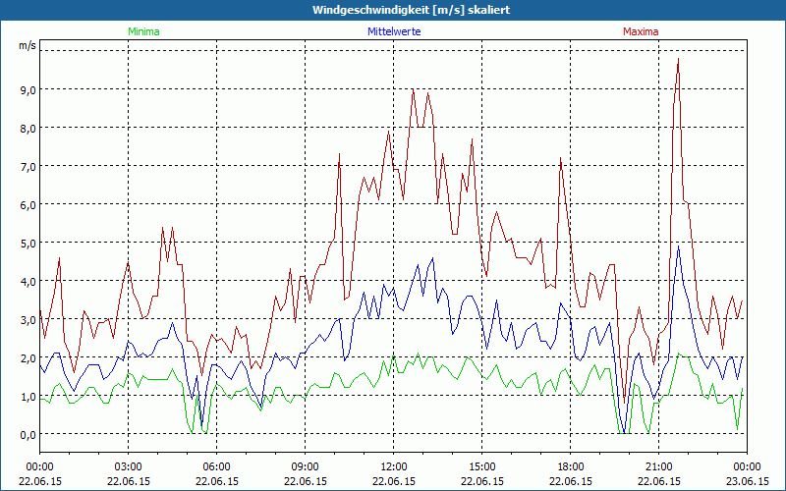The image size is (786, 491).
Task: Click the 06:00 time axis label
Action: click(216, 467)
